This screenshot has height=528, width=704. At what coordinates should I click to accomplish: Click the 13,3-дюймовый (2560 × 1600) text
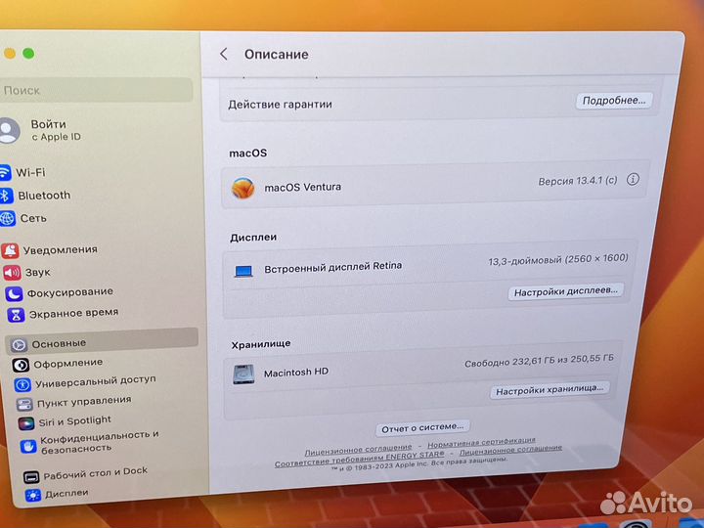pos(558,259)
